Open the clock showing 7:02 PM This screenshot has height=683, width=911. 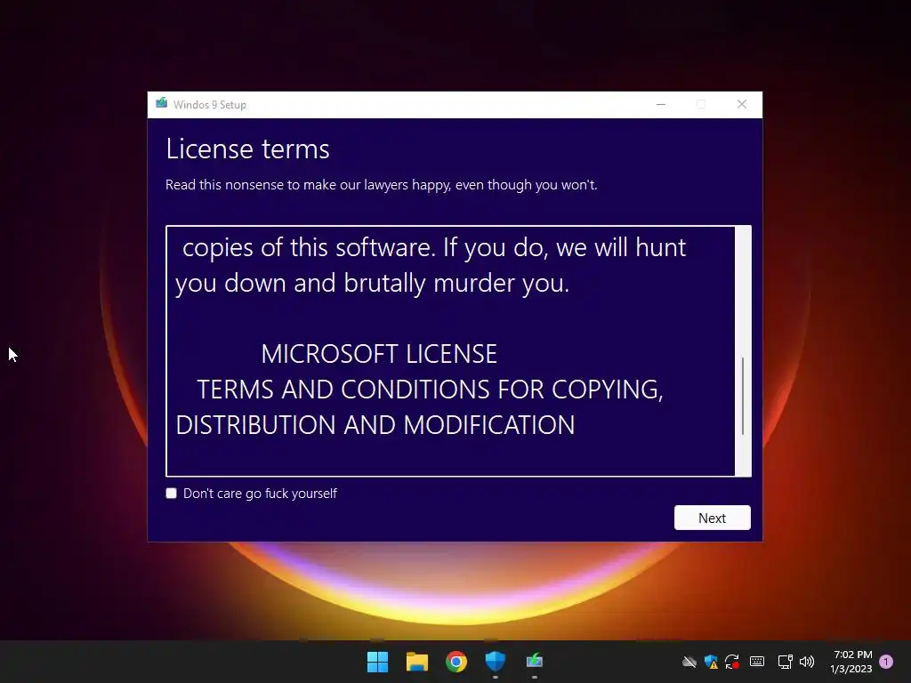(x=851, y=662)
